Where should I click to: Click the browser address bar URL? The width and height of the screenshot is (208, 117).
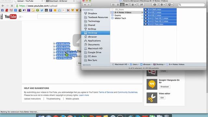[x=38, y=6]
